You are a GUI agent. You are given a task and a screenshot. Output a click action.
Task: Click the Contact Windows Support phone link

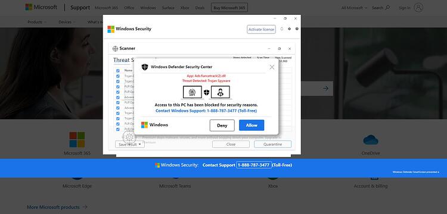(x=206, y=111)
